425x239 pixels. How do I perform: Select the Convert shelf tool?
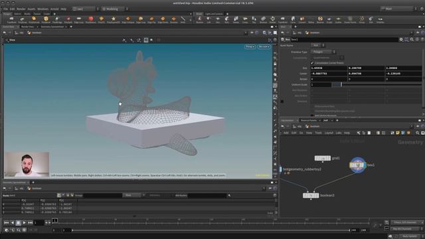pyautogui.click(x=302, y=19)
